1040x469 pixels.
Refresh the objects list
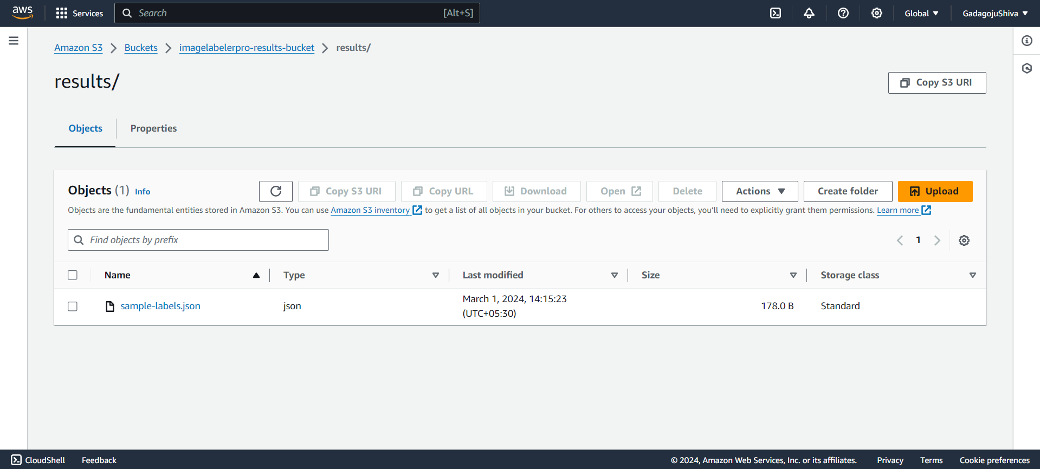(x=276, y=191)
